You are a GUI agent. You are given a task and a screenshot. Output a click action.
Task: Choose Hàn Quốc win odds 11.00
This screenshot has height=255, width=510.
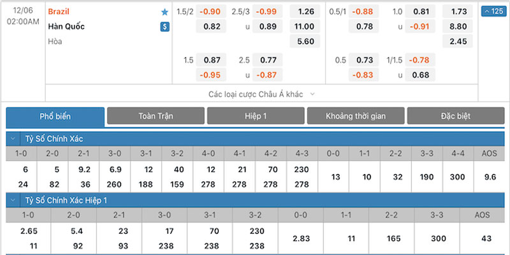pos(305,26)
